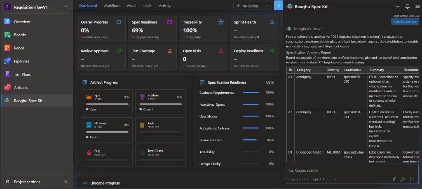The height and width of the screenshot is (189, 422).
Task: Switch to the Workflows tab
Action: pyautogui.click(x=112, y=6)
